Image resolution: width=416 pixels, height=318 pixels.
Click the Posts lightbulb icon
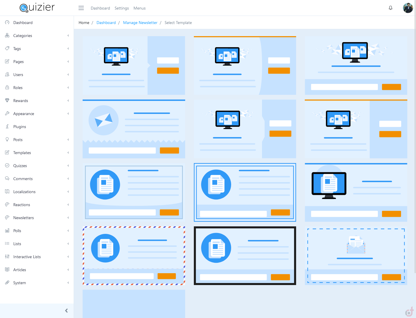(x=7, y=140)
